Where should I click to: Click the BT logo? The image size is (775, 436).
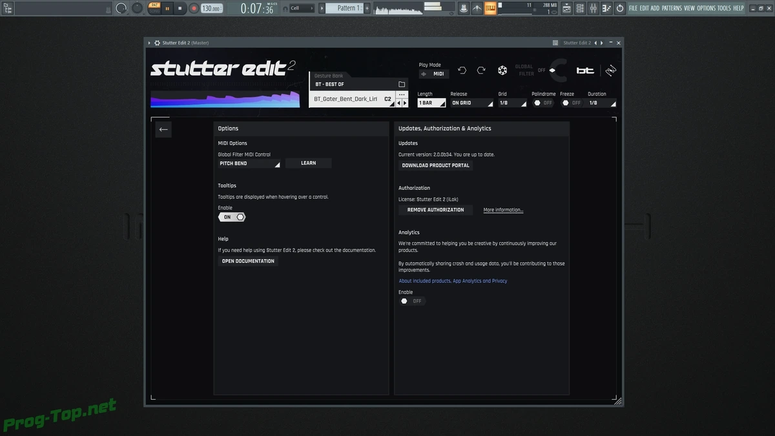585,70
